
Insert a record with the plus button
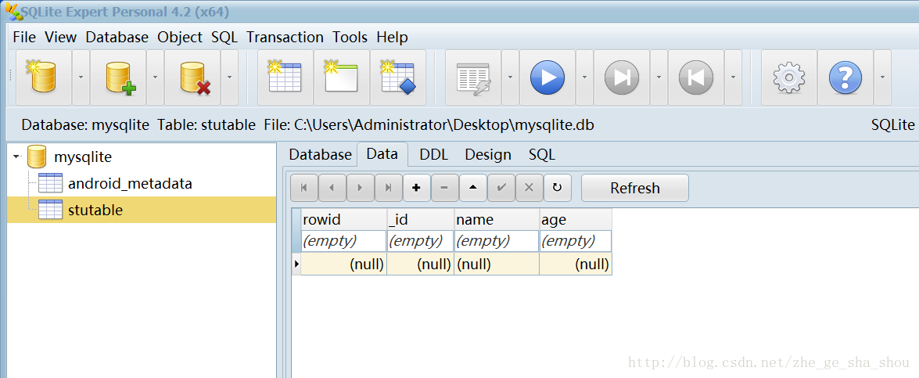(417, 188)
